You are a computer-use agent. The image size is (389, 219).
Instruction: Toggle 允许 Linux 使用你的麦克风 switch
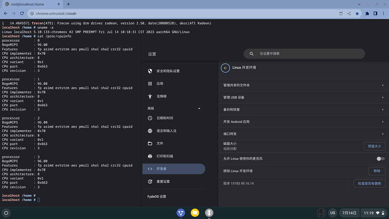380,159
